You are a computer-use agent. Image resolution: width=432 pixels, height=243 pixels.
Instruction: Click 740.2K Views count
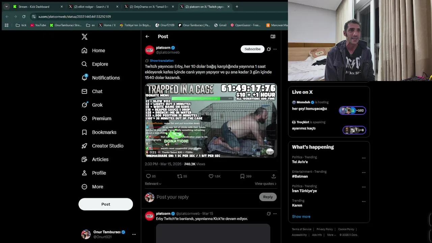coord(194,164)
